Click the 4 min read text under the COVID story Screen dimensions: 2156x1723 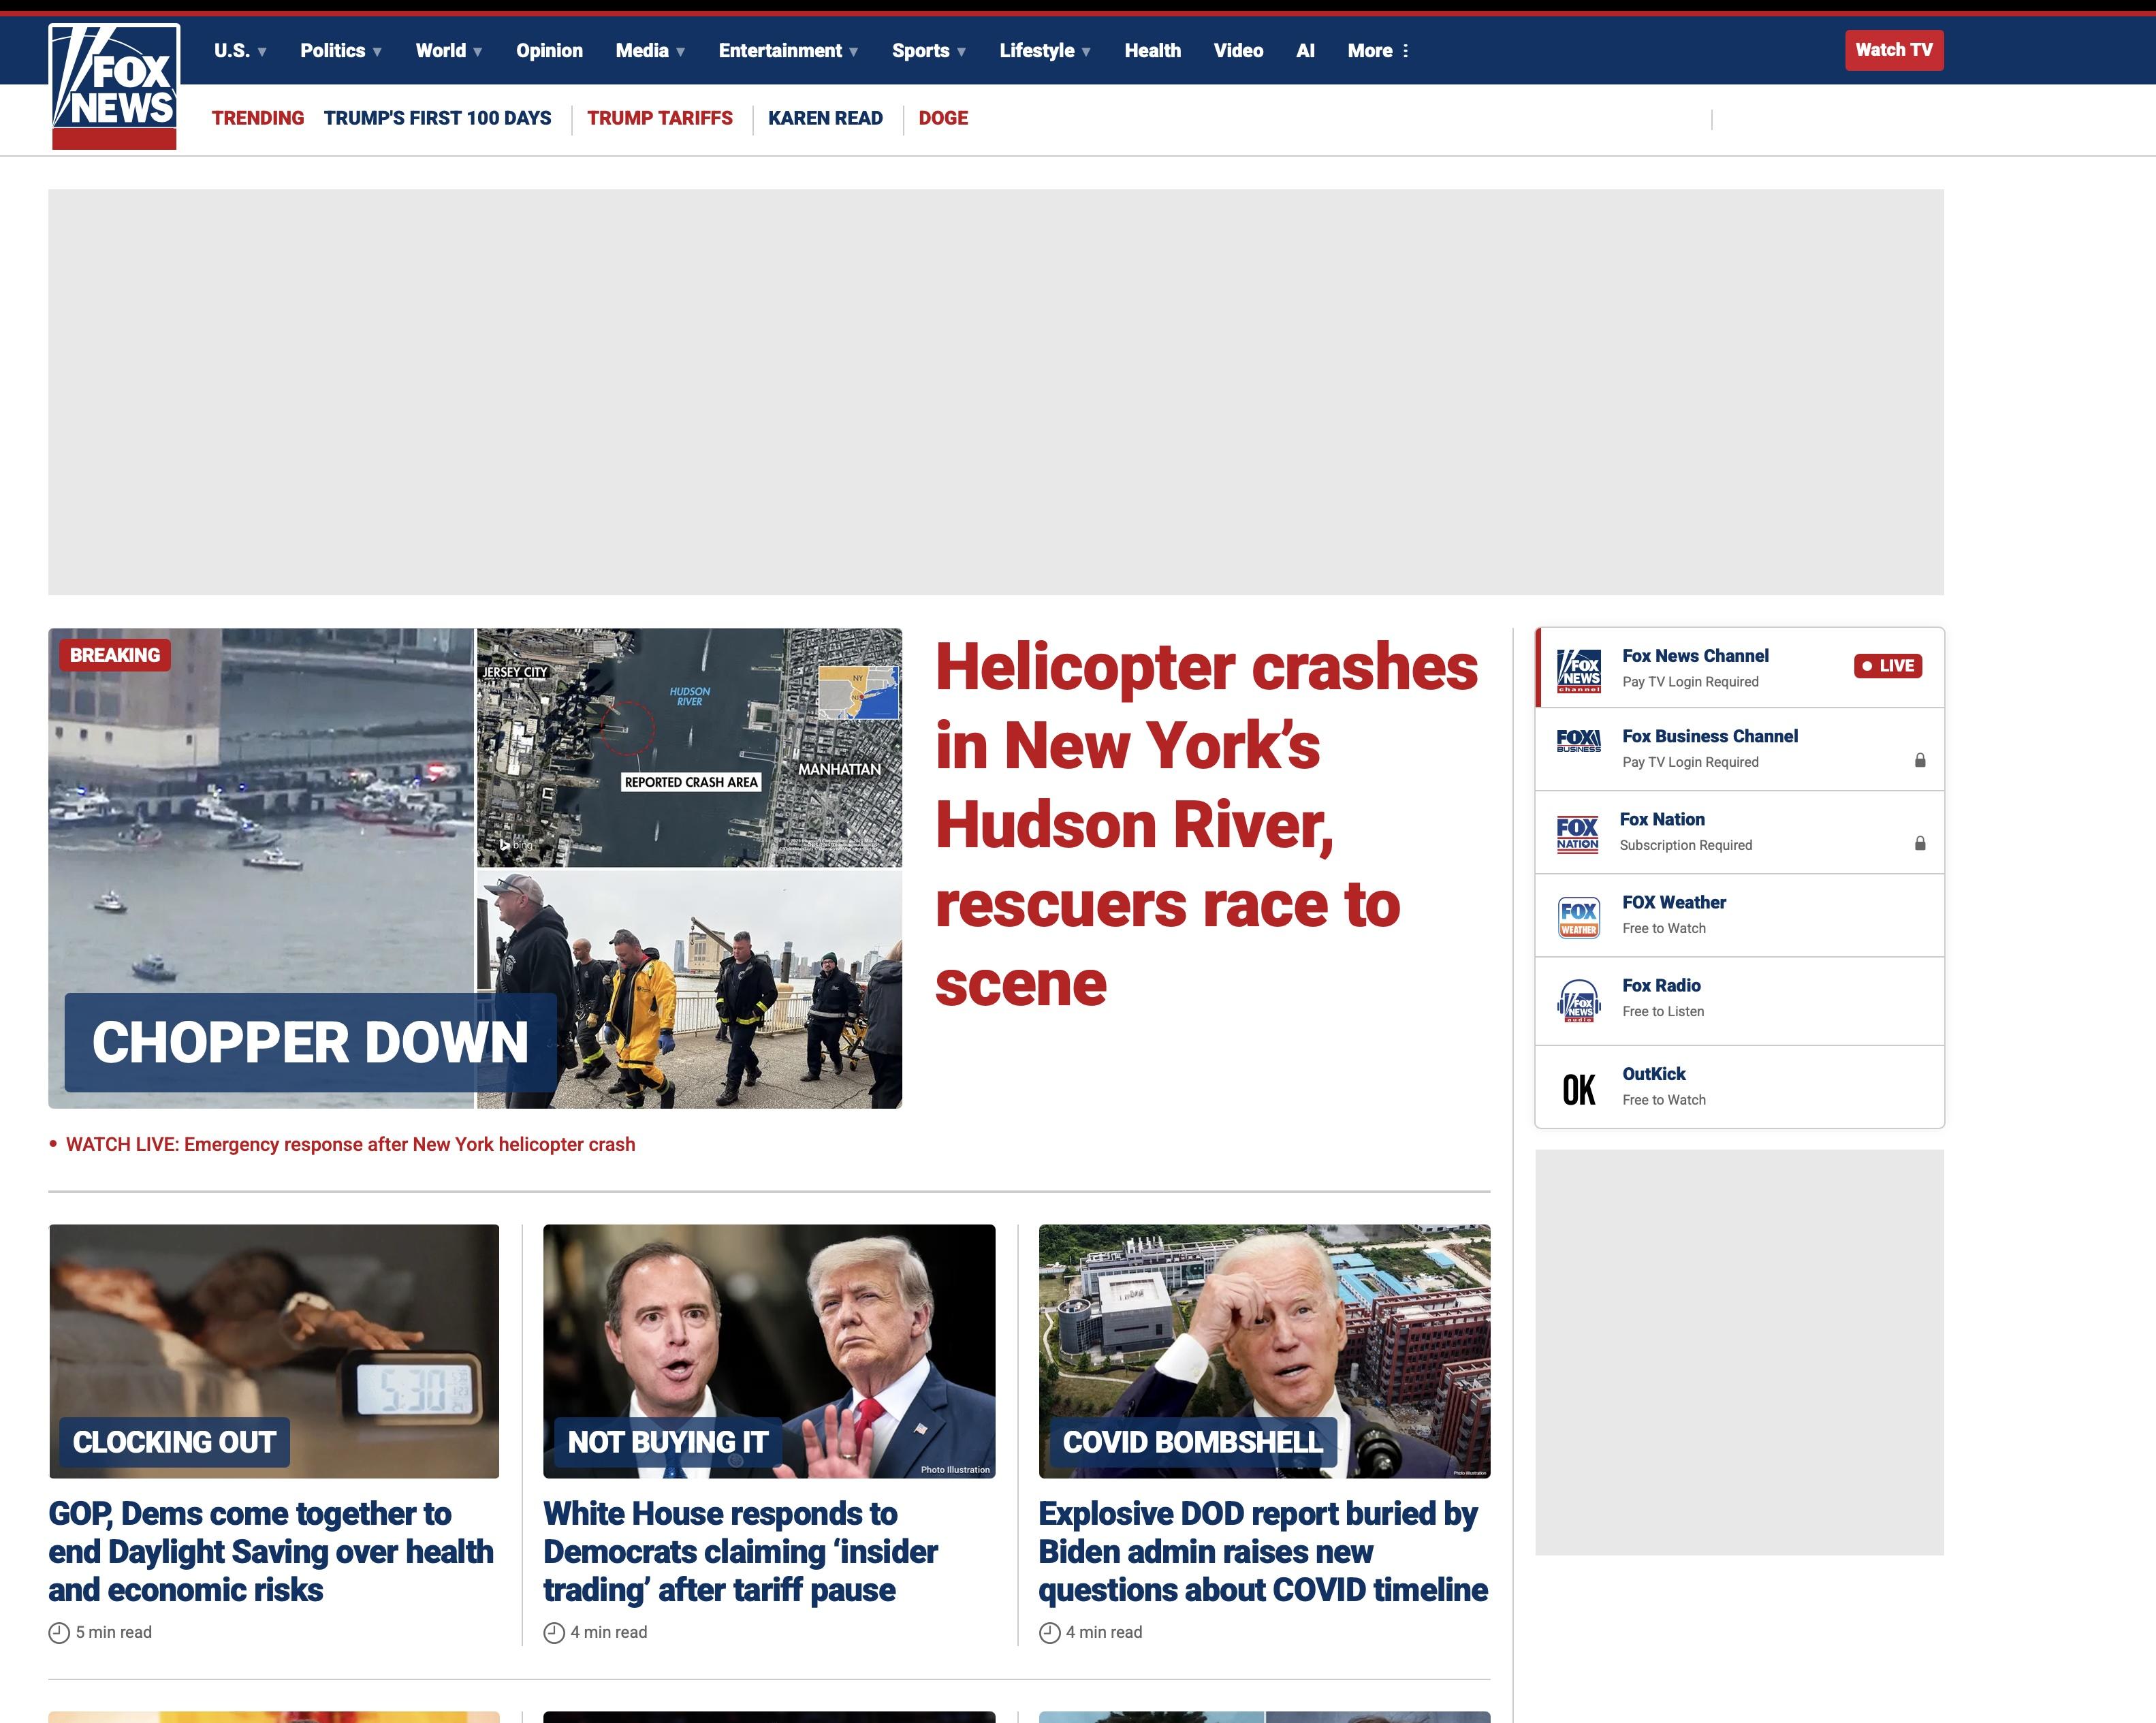pos(1104,1632)
